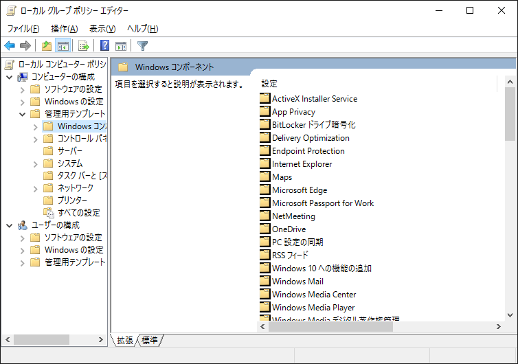Click the Delivery Optimization folder icon
518x364 pixels.
[265, 137]
